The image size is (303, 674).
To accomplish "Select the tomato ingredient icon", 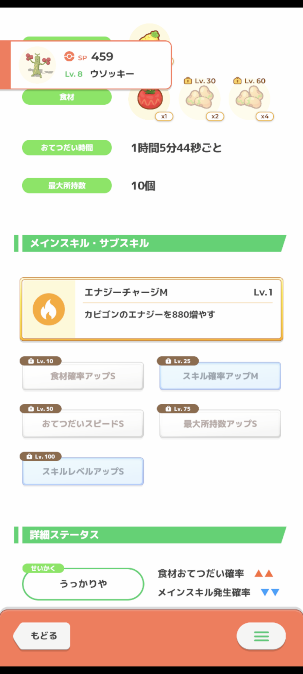I will pos(150,100).
